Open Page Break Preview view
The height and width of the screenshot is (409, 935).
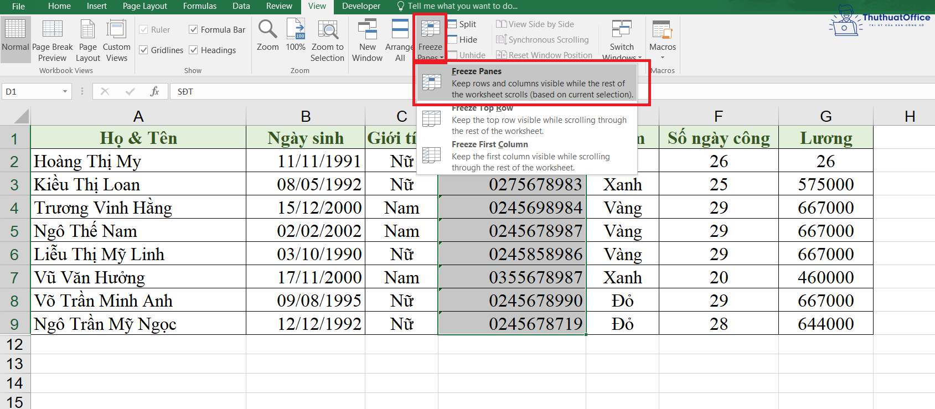point(53,40)
